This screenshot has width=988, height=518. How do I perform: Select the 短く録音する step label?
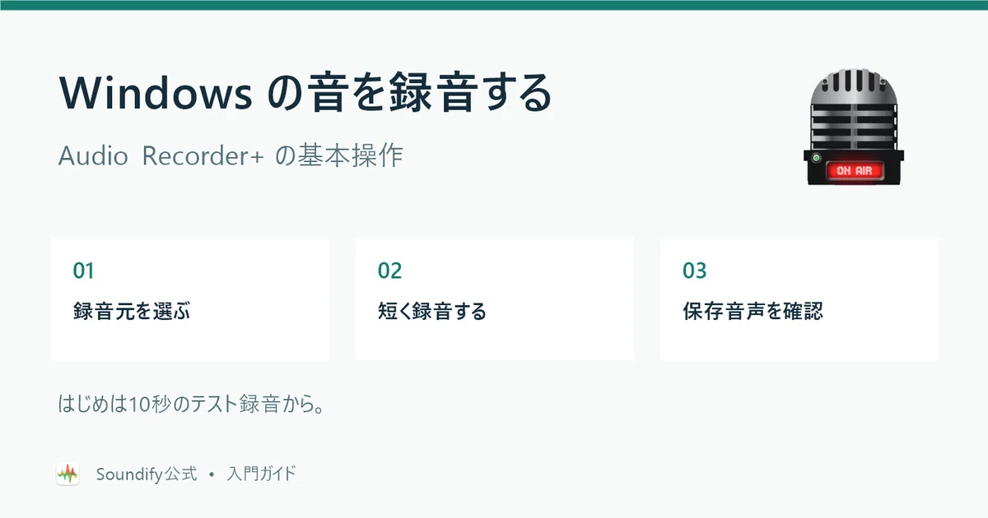[432, 312]
